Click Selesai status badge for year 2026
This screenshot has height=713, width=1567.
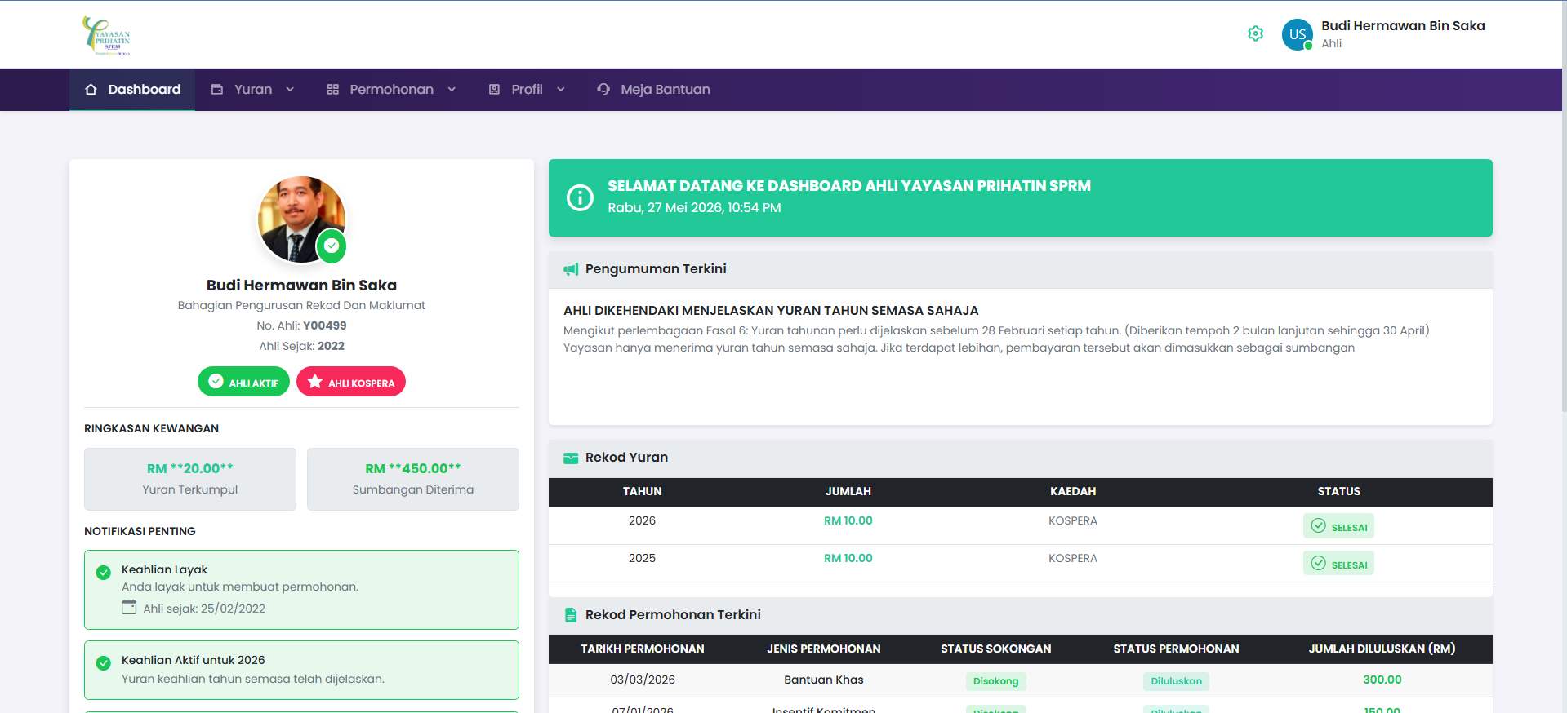(1338, 526)
